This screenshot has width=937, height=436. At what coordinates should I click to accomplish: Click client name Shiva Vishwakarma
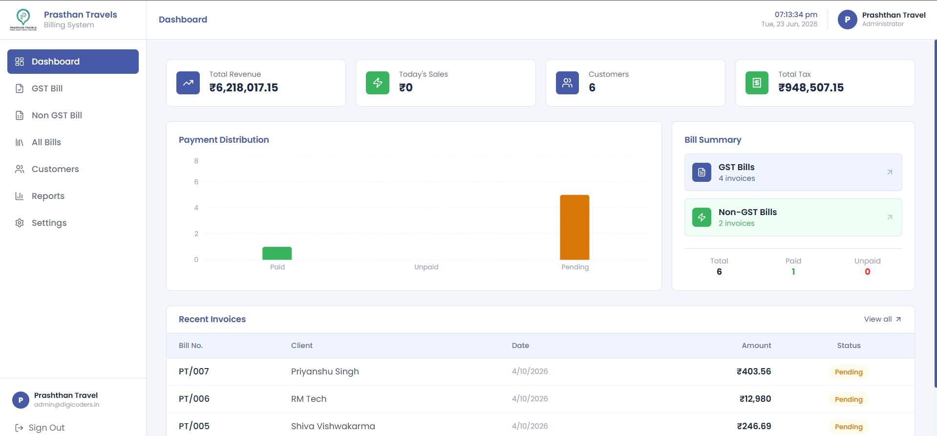coord(333,426)
